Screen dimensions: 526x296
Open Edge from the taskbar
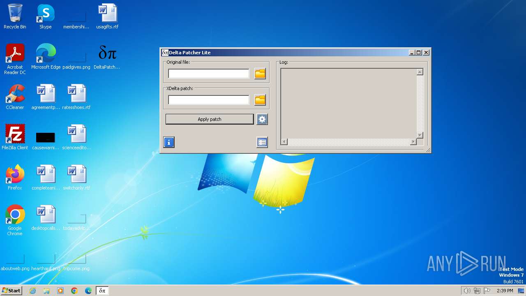(x=88, y=291)
